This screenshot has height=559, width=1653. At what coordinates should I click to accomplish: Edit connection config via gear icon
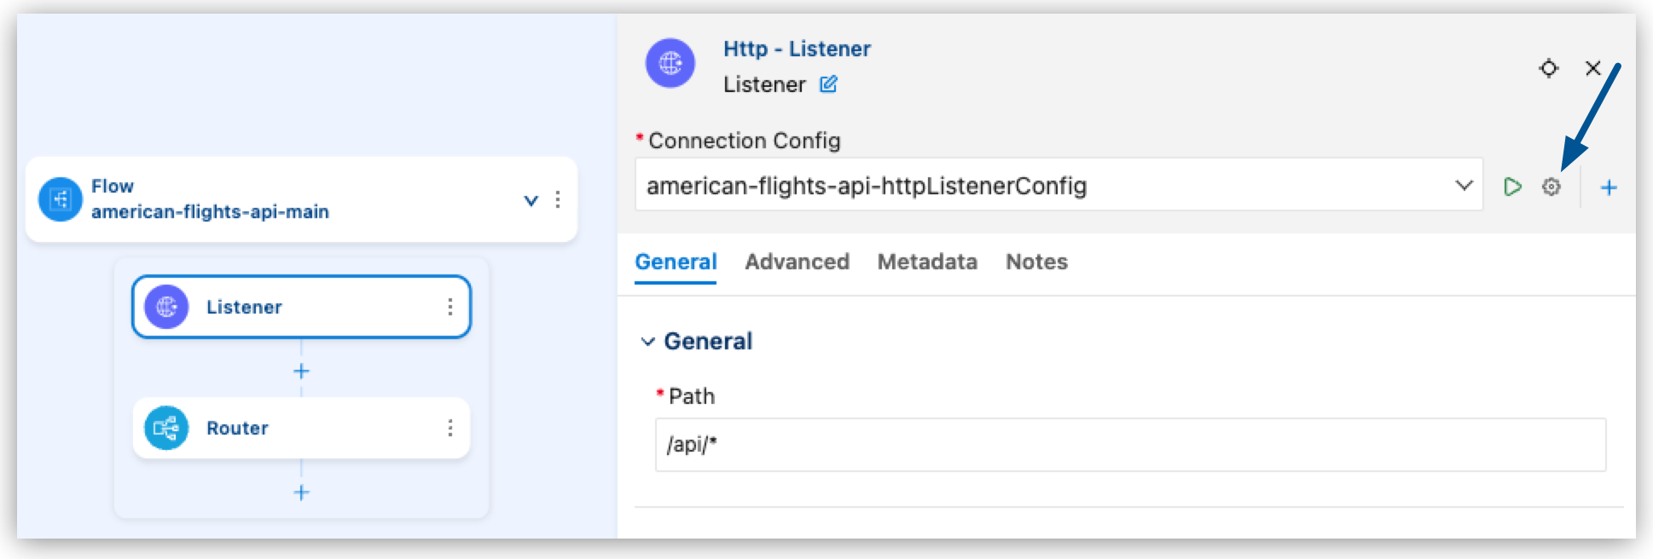coord(1551,187)
